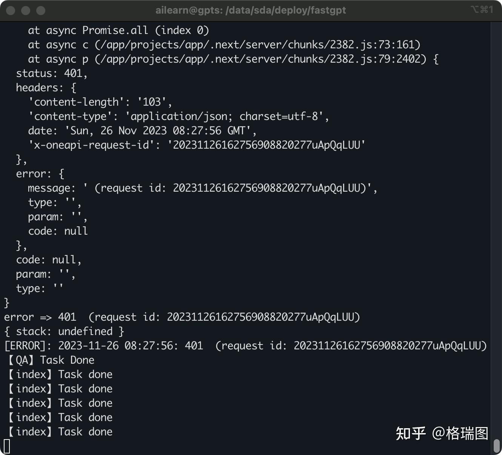Click the "{ stack: undefined }" line
Screen dimensions: 502x455
point(64,331)
